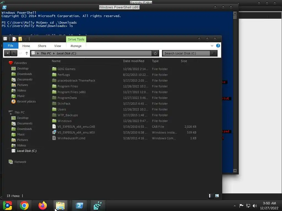Select Favorites heart in navigation pane
Screen dimensions: 282x211
tap(11, 63)
